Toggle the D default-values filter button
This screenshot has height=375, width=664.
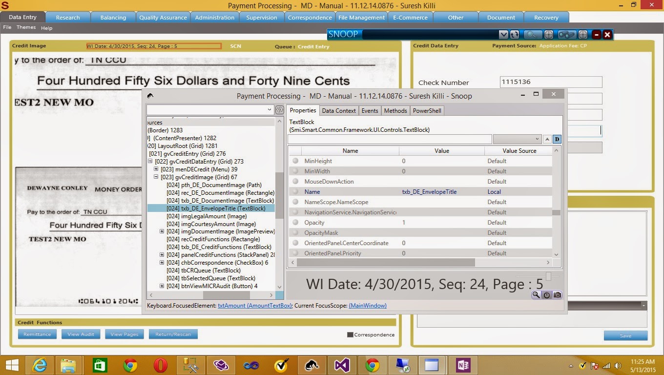pyautogui.click(x=557, y=140)
